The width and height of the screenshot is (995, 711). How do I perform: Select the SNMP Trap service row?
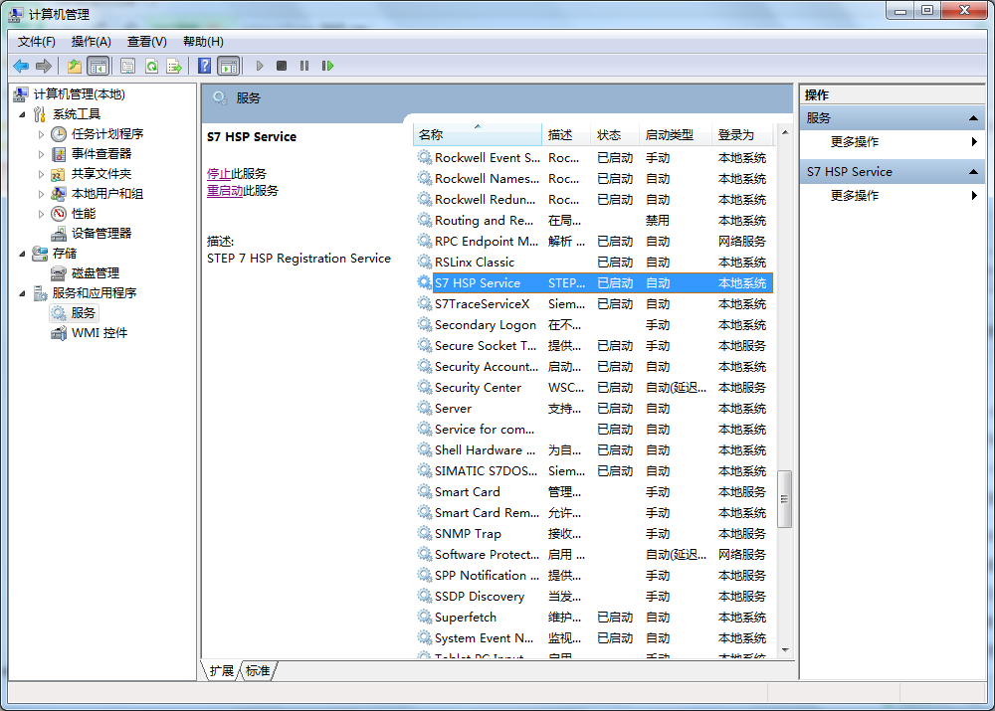pyautogui.click(x=594, y=534)
